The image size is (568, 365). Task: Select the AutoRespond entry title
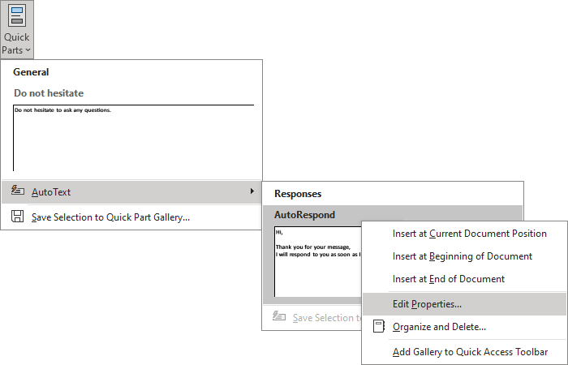coord(304,215)
